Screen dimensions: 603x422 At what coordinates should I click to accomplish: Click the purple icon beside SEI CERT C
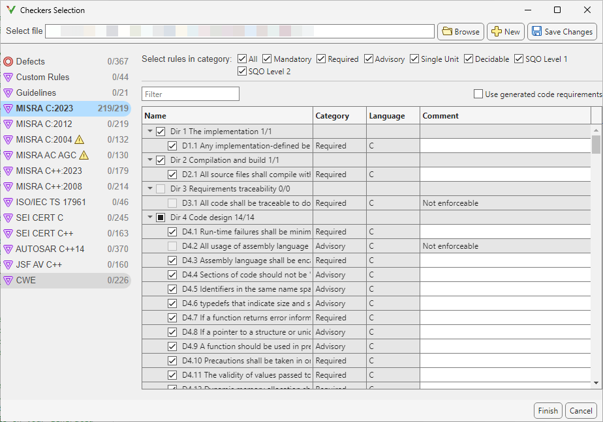pos(8,218)
